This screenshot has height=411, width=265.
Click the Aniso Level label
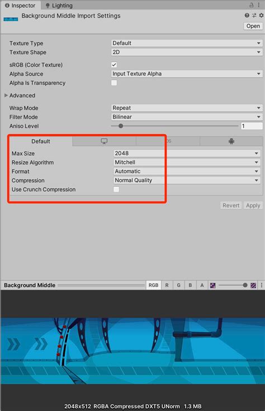(24, 126)
